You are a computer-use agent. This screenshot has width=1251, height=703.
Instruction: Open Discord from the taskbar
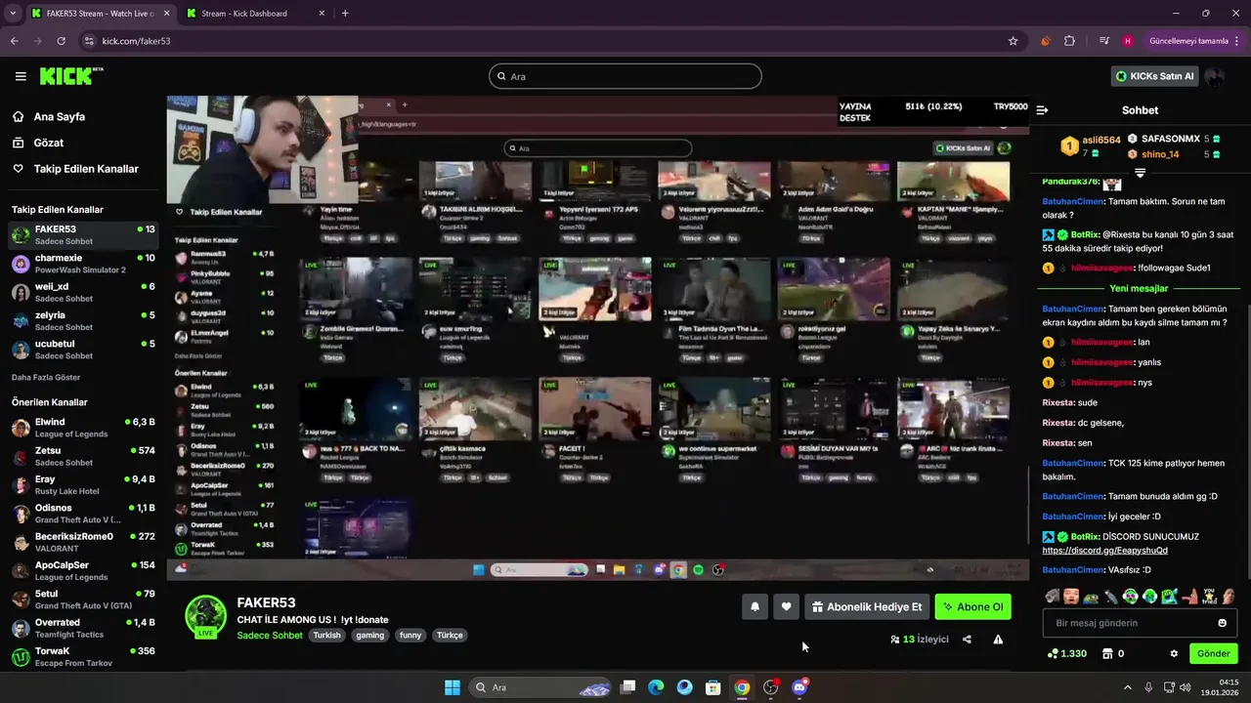[799, 687]
